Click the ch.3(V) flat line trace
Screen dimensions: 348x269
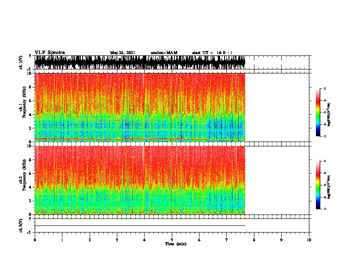[140, 226]
